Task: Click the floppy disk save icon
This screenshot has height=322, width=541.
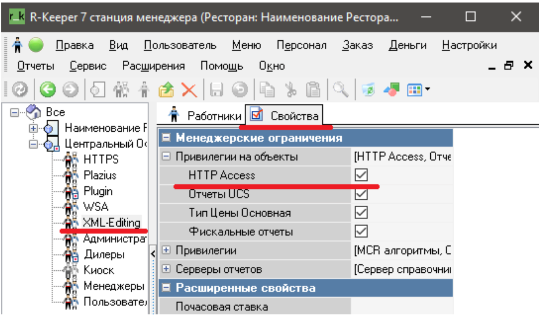Action: pos(217,90)
